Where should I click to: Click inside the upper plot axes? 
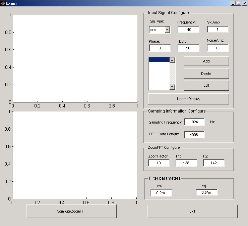point(75,58)
